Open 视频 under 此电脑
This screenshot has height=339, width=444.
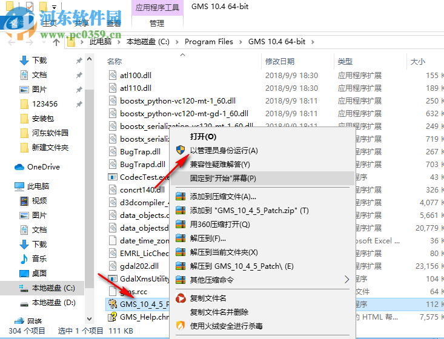coord(39,201)
